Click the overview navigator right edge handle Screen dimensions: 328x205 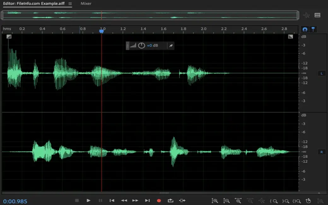(x=298, y=15)
